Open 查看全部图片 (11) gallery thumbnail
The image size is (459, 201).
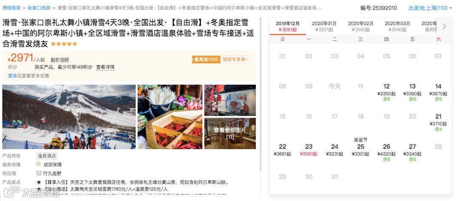click(x=230, y=133)
